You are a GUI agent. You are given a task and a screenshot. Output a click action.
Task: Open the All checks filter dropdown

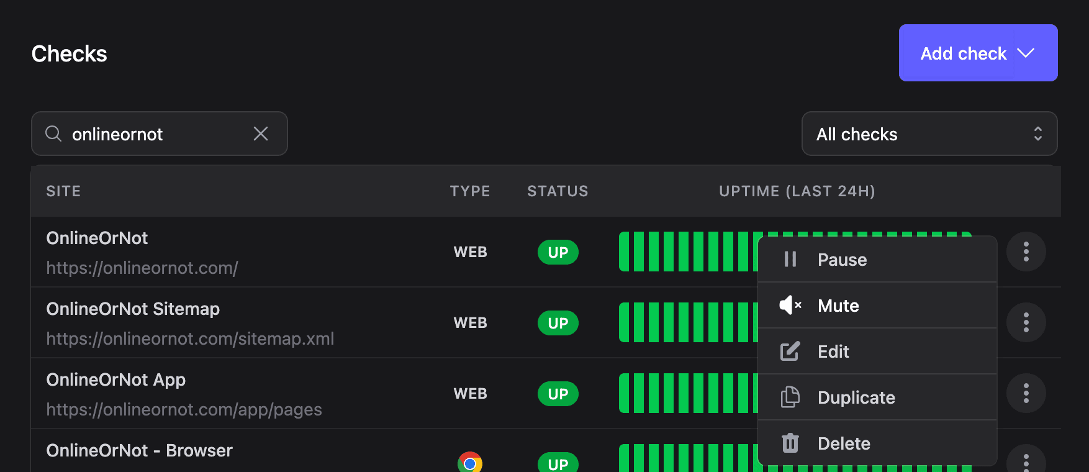[929, 134]
